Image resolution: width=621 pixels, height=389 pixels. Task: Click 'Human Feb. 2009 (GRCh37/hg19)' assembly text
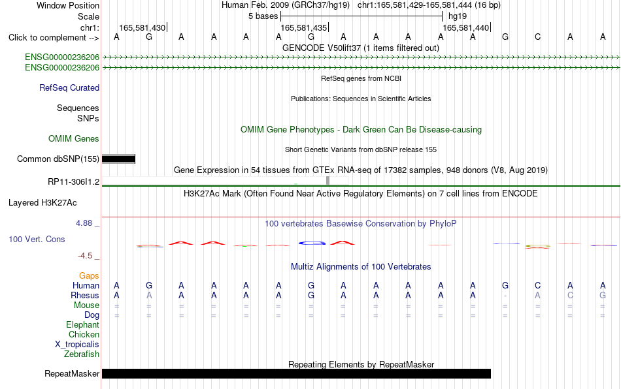[x=286, y=5]
